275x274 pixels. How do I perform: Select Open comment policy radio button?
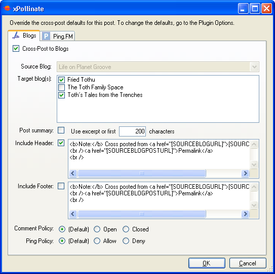[x=97, y=229]
